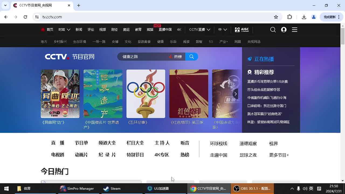Open the tab search dropdown in Chrome
345x194 pixels.
[5, 5]
